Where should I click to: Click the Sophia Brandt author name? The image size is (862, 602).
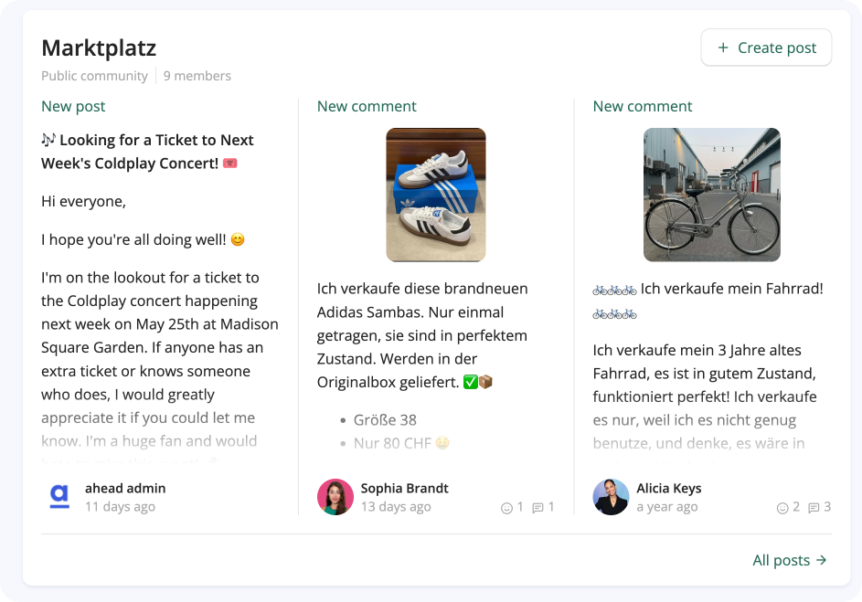(x=405, y=489)
